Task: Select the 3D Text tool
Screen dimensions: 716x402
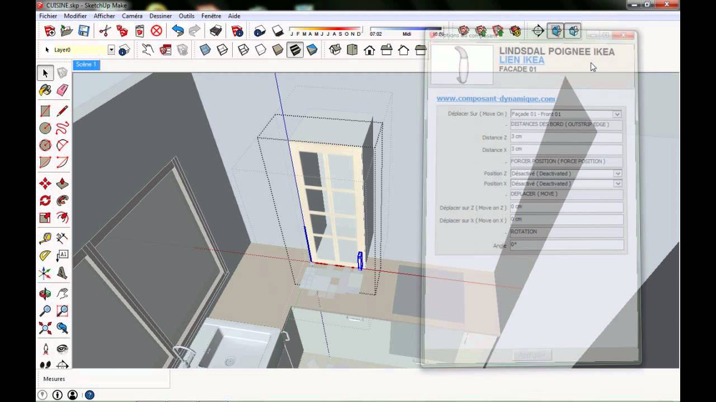Action: coord(62,273)
